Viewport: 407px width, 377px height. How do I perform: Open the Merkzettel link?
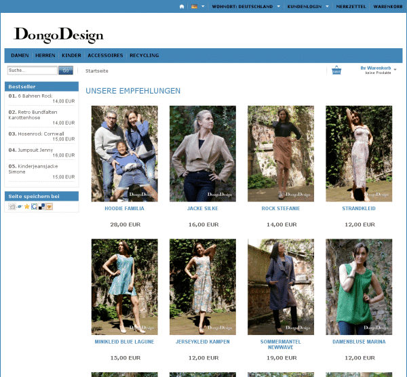pos(351,6)
